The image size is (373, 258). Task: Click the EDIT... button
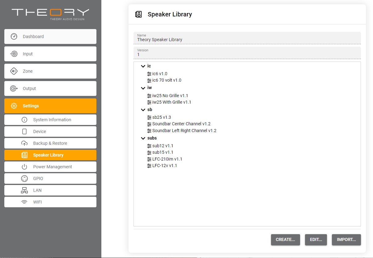point(316,240)
